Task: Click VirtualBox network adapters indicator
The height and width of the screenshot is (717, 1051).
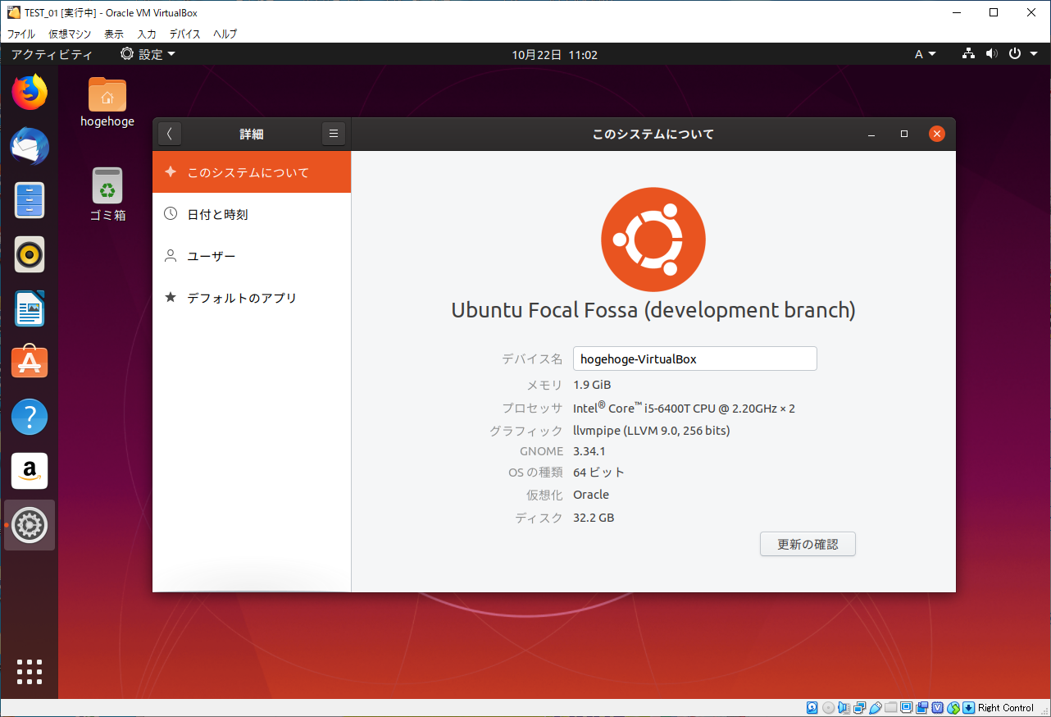Action: pos(859,708)
